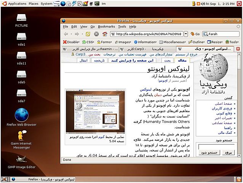Click the این صفحه را ویرایش کنید edit tab
243x183 pixels.
click(132, 60)
